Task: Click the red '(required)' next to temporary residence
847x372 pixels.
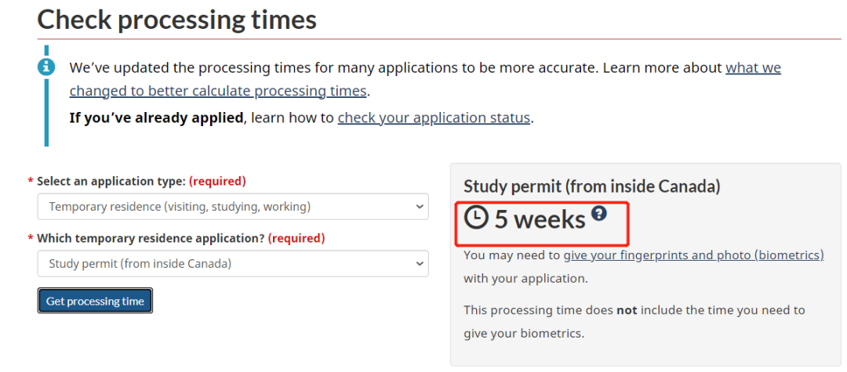Action: point(296,238)
